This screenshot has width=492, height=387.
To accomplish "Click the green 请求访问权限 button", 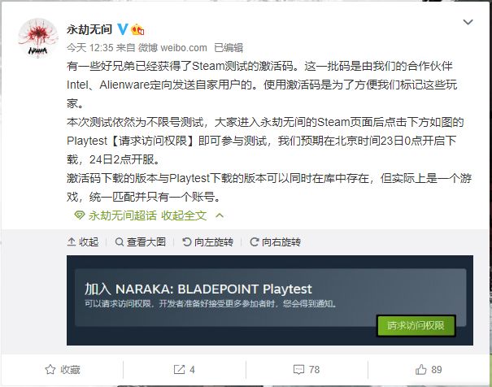I will pos(416,325).
